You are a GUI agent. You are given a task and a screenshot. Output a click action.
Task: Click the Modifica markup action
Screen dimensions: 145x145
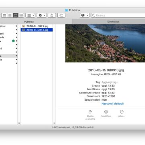pos(106,114)
